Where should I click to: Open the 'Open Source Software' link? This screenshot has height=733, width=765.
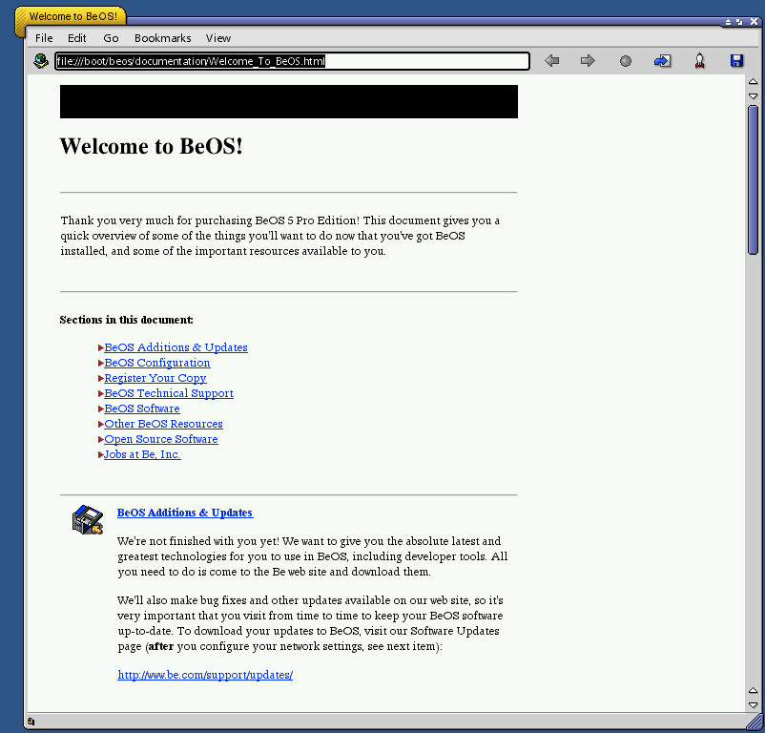click(x=161, y=439)
